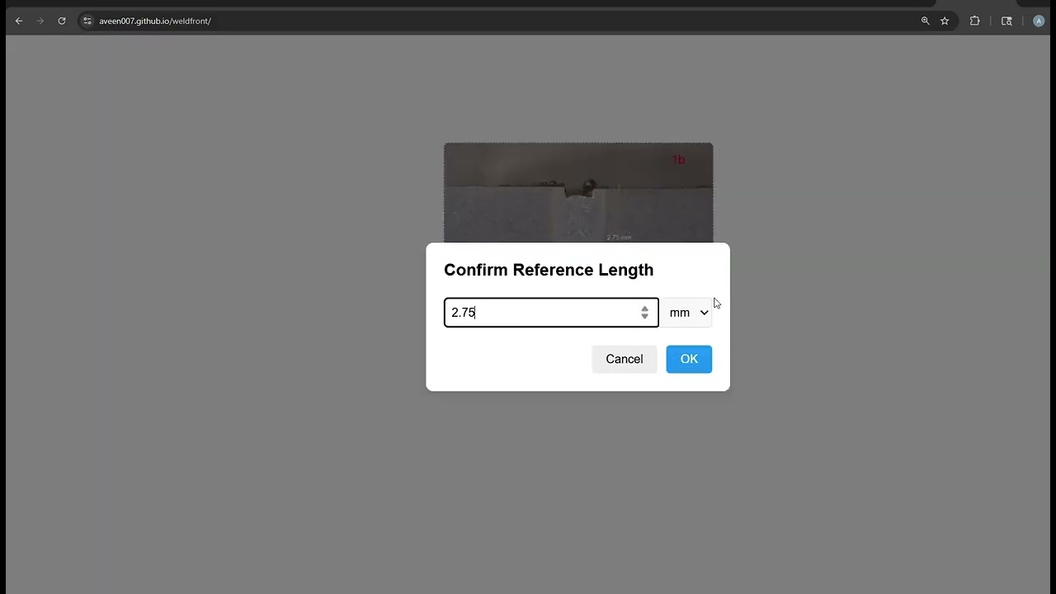Viewport: 1056px width, 594px height.
Task: Cancel the reference length dialog
Action: point(624,359)
